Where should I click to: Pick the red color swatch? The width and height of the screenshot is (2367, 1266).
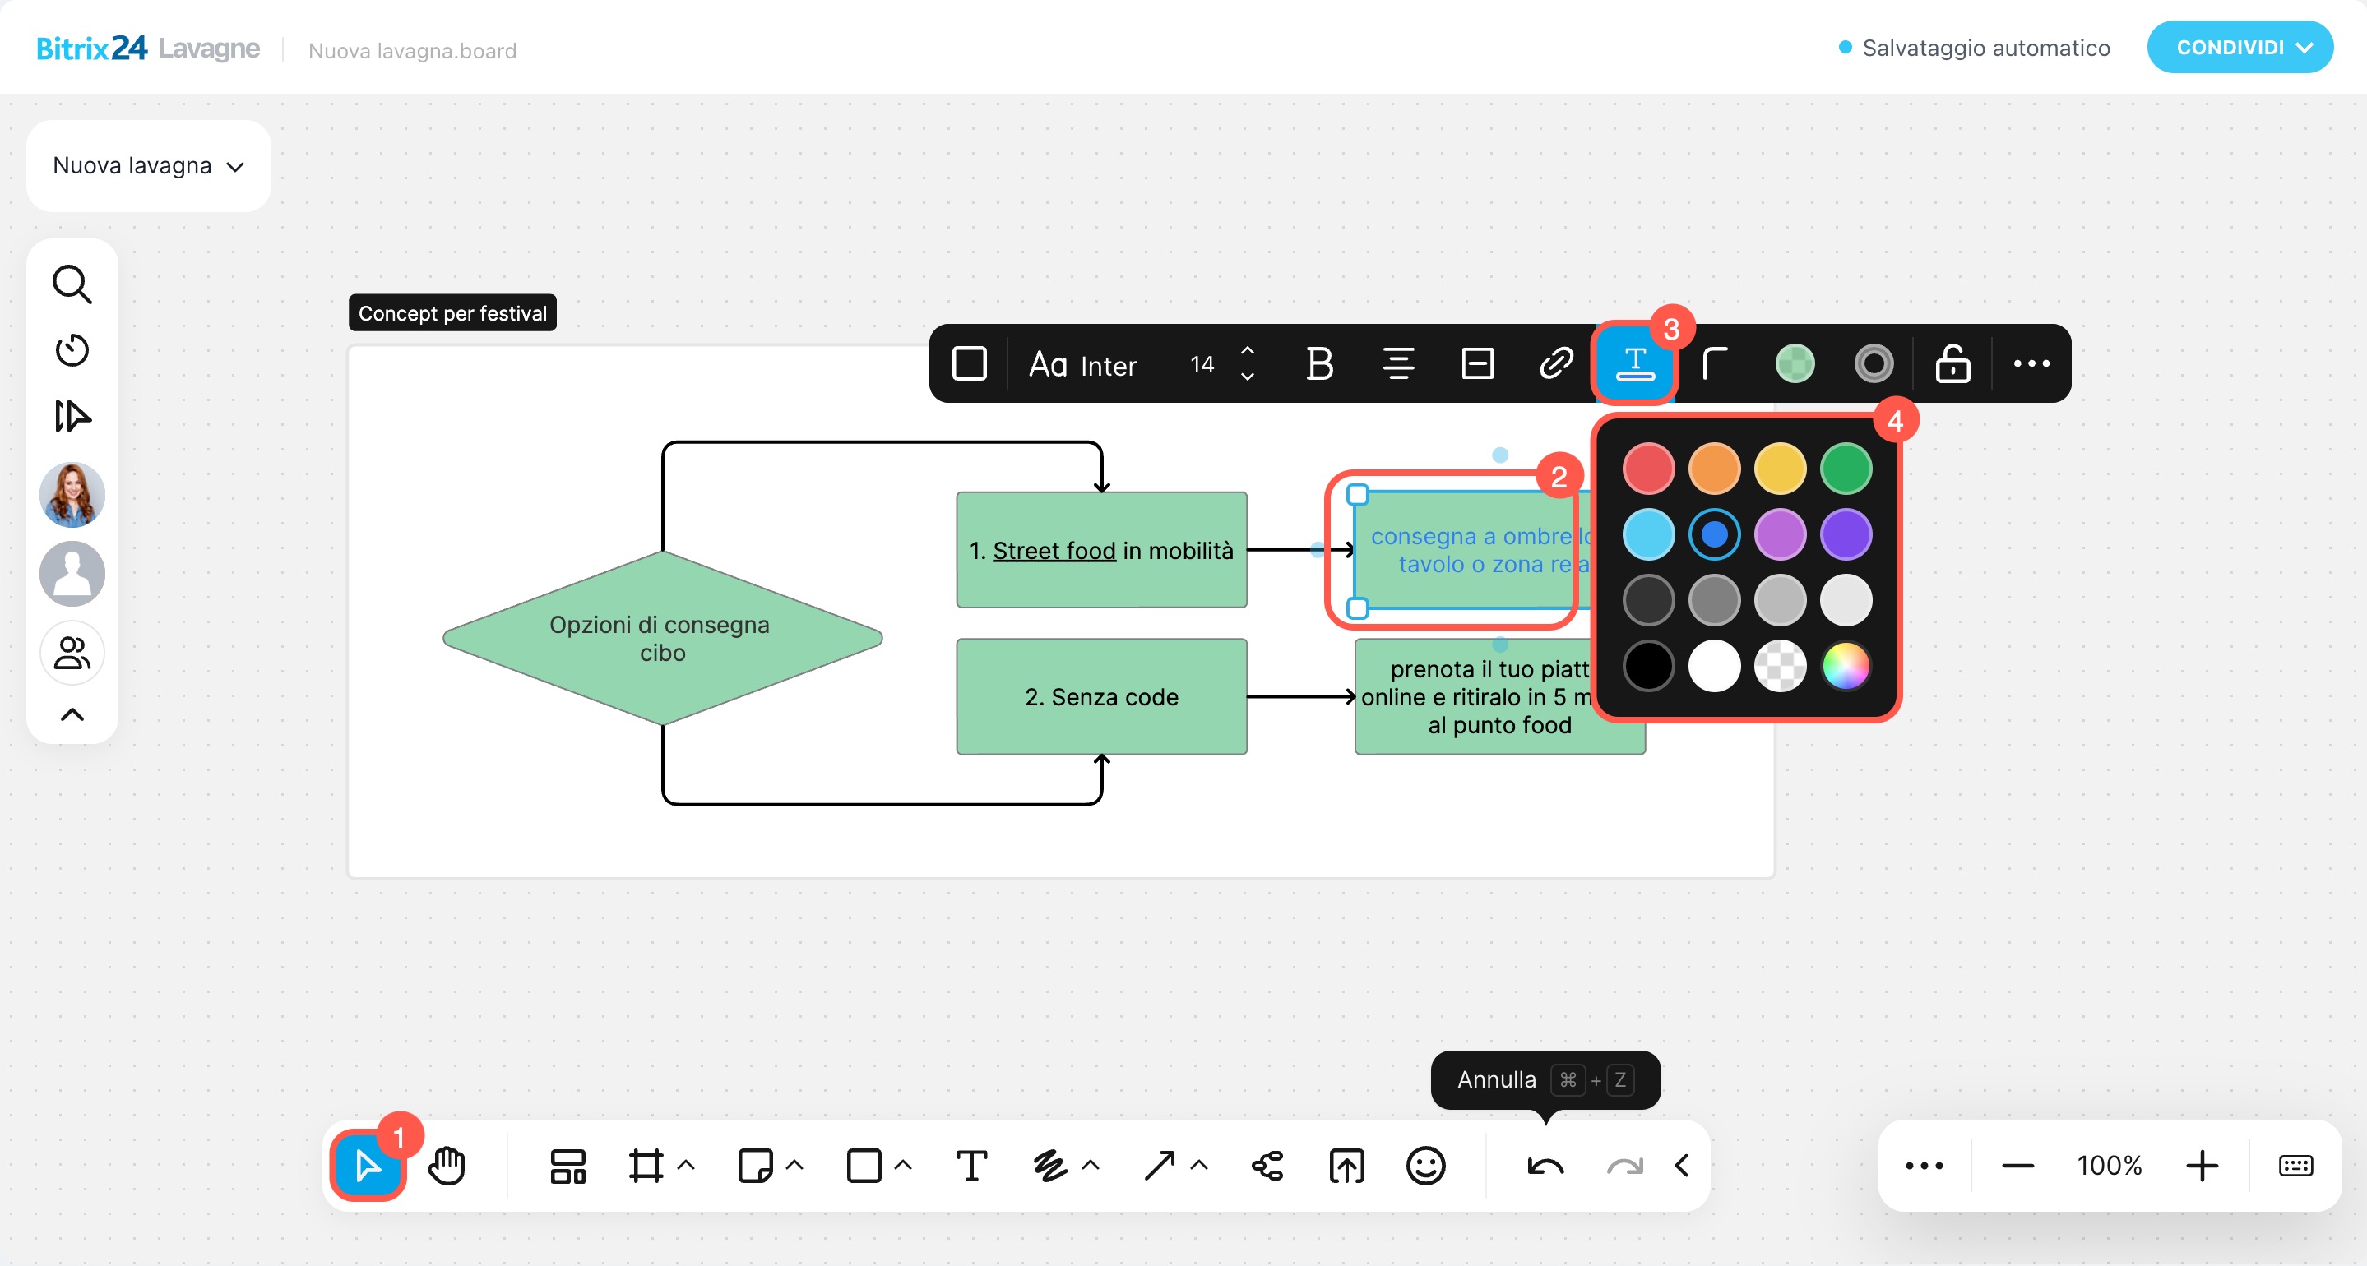pyautogui.click(x=1648, y=469)
